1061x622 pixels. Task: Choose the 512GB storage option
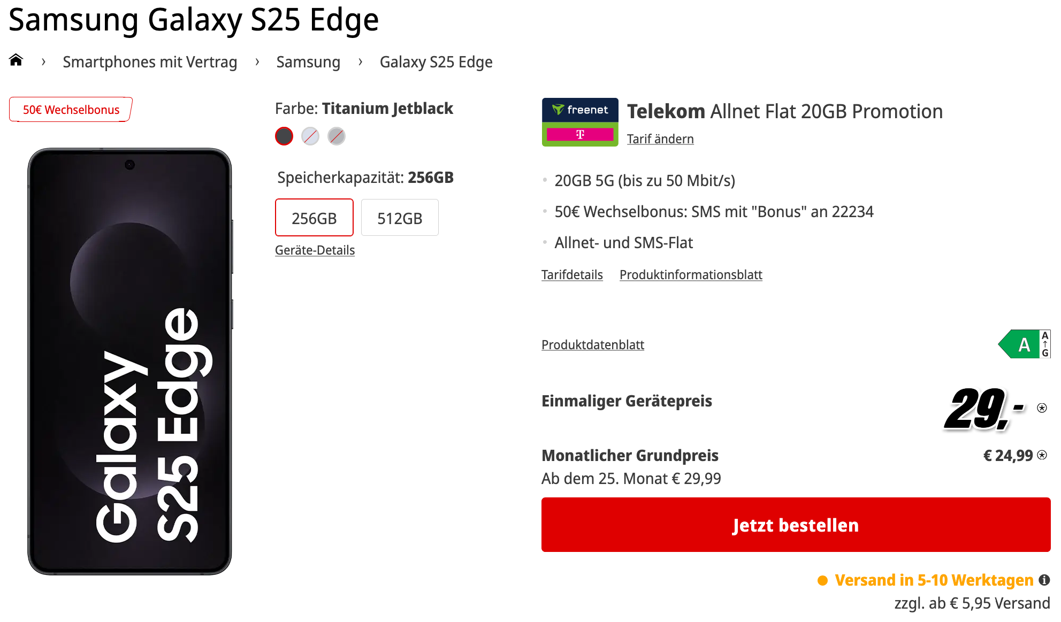[x=400, y=218]
